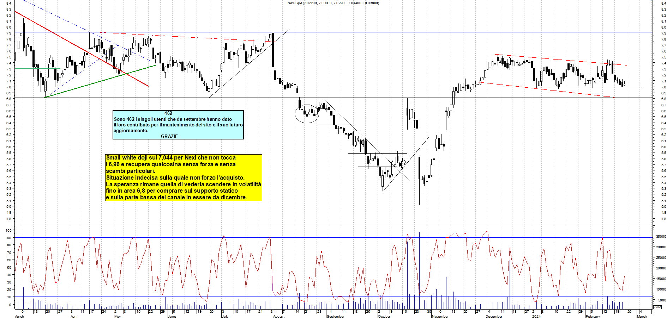Click the February month label
Image resolution: width=667 pixels, height=318 pixels.
[593, 316]
